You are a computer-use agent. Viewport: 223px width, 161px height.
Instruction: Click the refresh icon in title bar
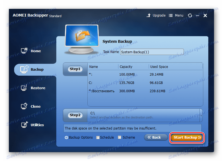190,15
